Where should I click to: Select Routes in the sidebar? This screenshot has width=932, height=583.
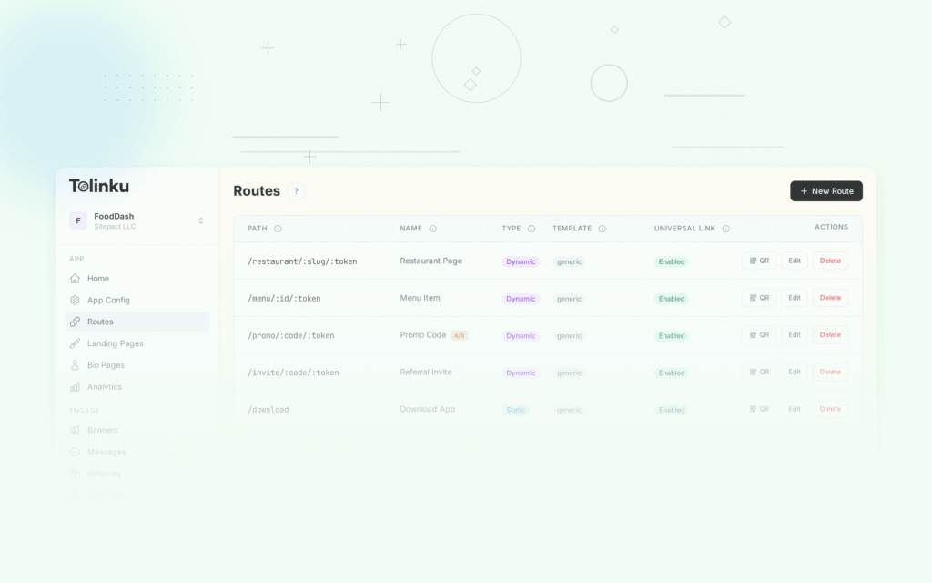[x=137, y=322]
